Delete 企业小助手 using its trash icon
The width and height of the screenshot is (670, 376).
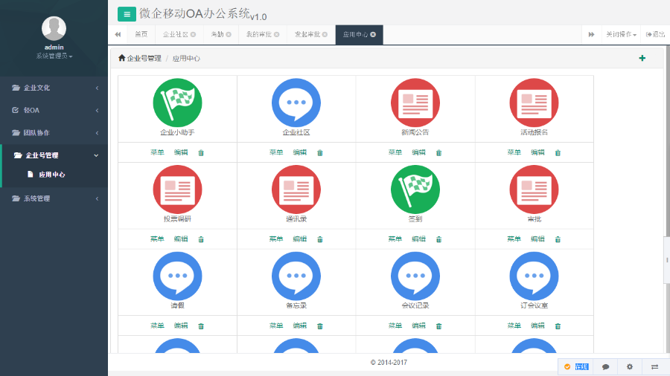click(201, 153)
